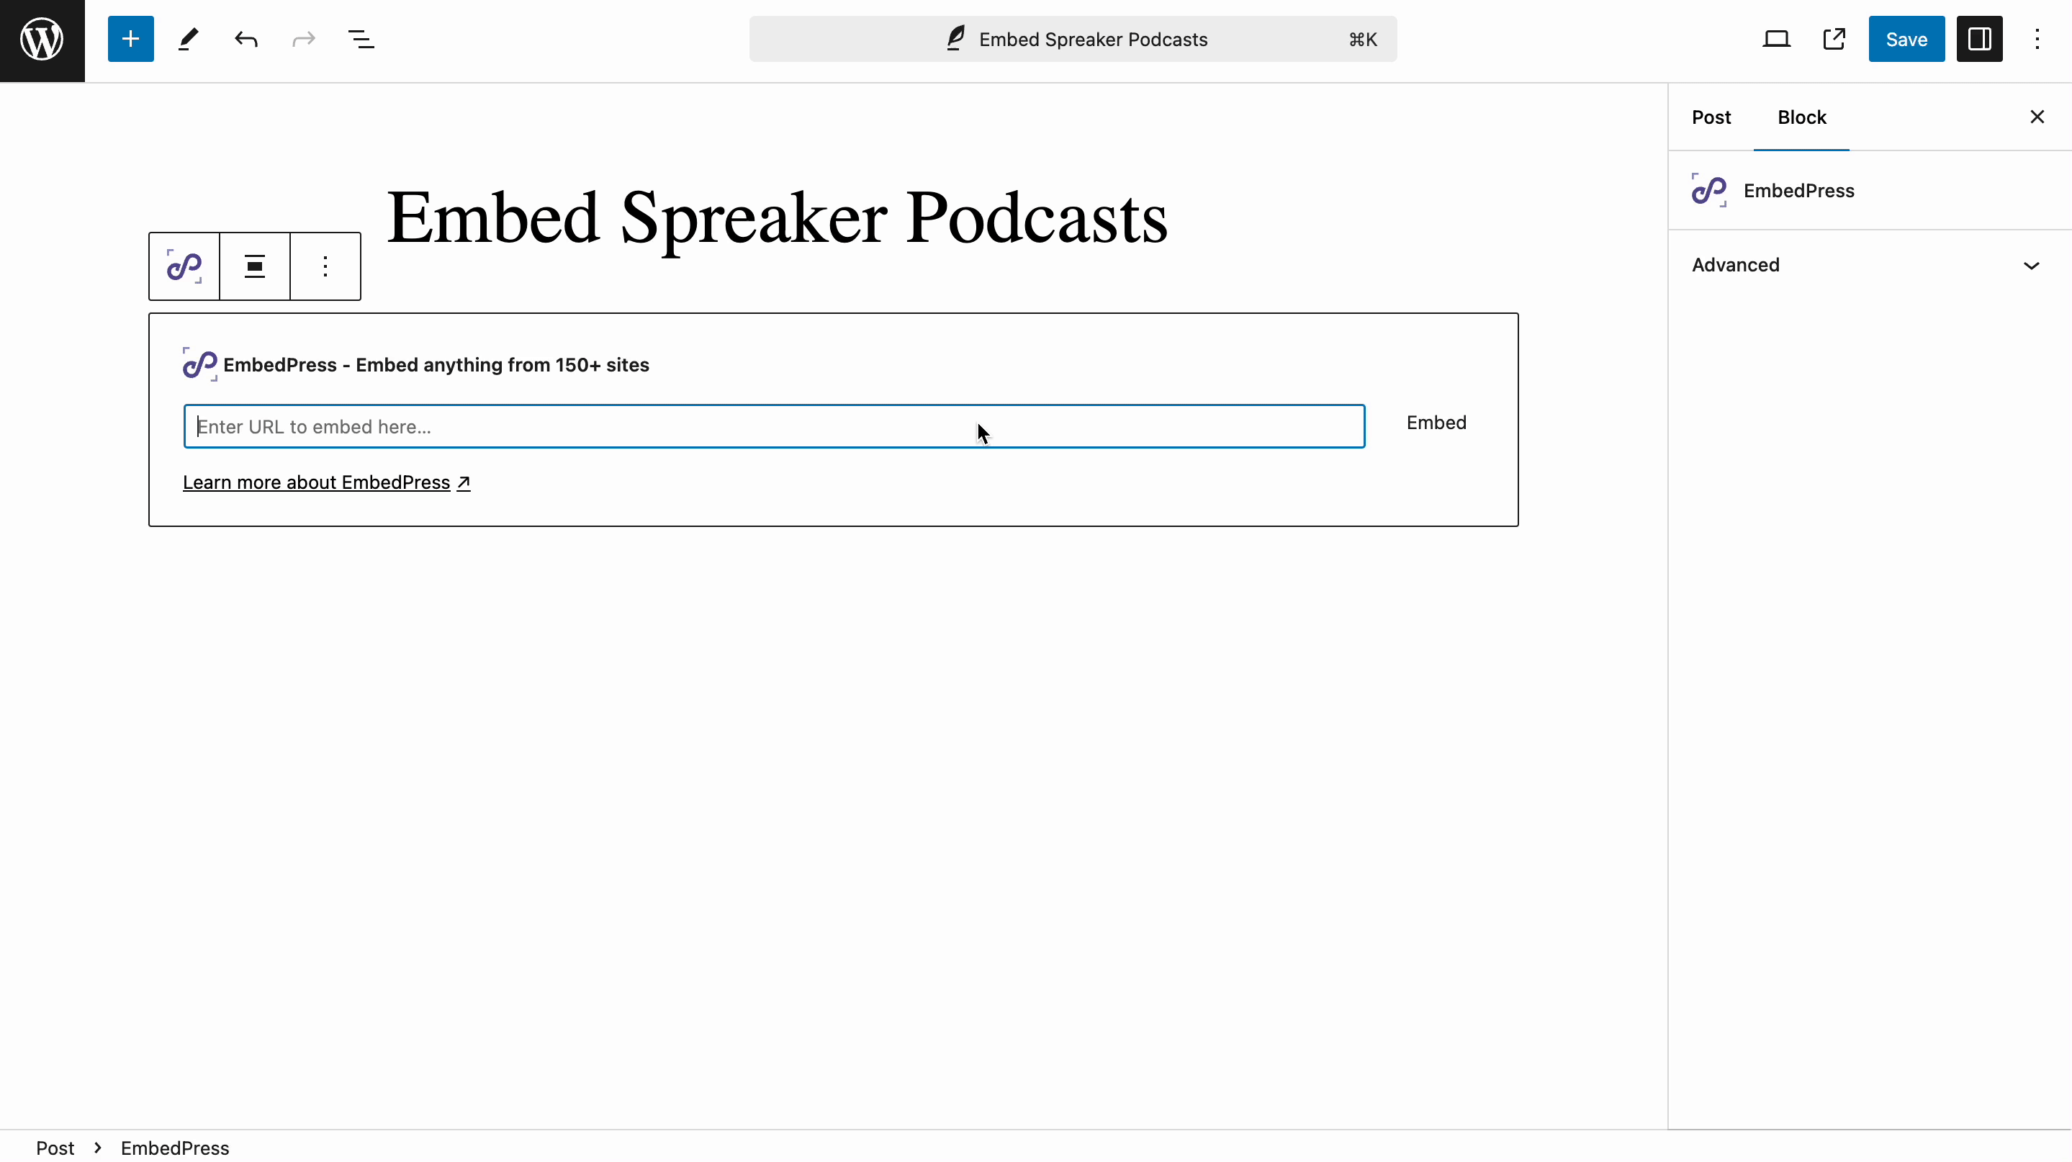Open settings sidebar toggle
This screenshot has width=2072, height=1162.
[x=1980, y=38]
